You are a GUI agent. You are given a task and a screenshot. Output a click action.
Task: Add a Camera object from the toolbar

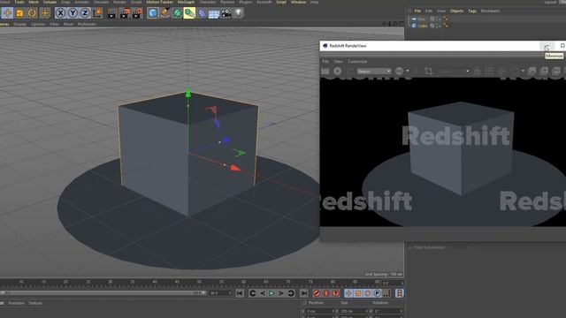click(x=226, y=14)
